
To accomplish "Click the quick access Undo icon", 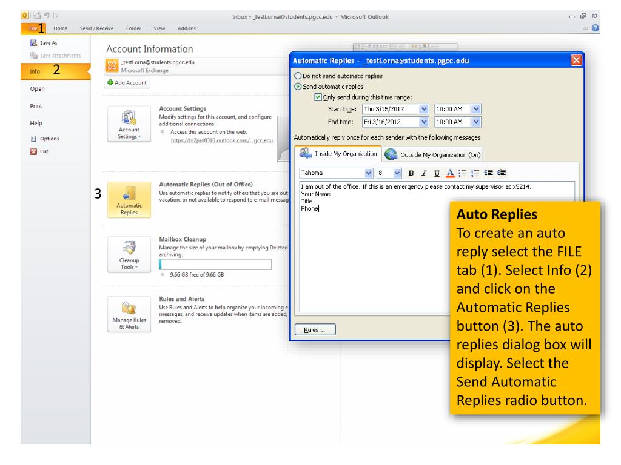I will coord(47,15).
